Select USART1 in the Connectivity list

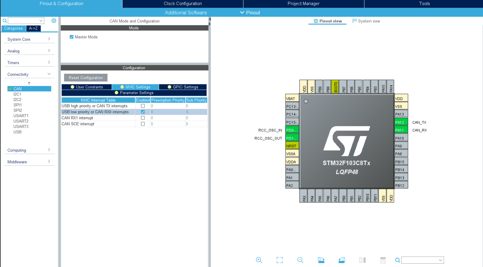(x=21, y=116)
